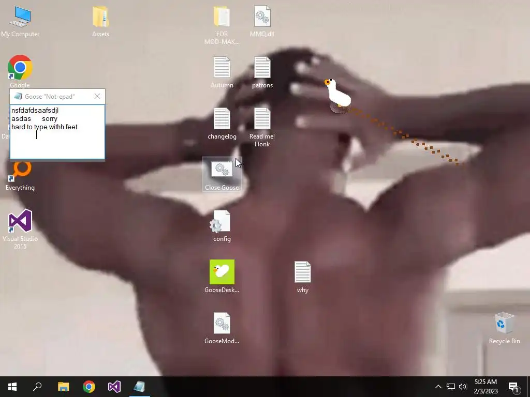530x397 pixels.
Task: Close the Goose Not-epad window
Action: [97, 97]
